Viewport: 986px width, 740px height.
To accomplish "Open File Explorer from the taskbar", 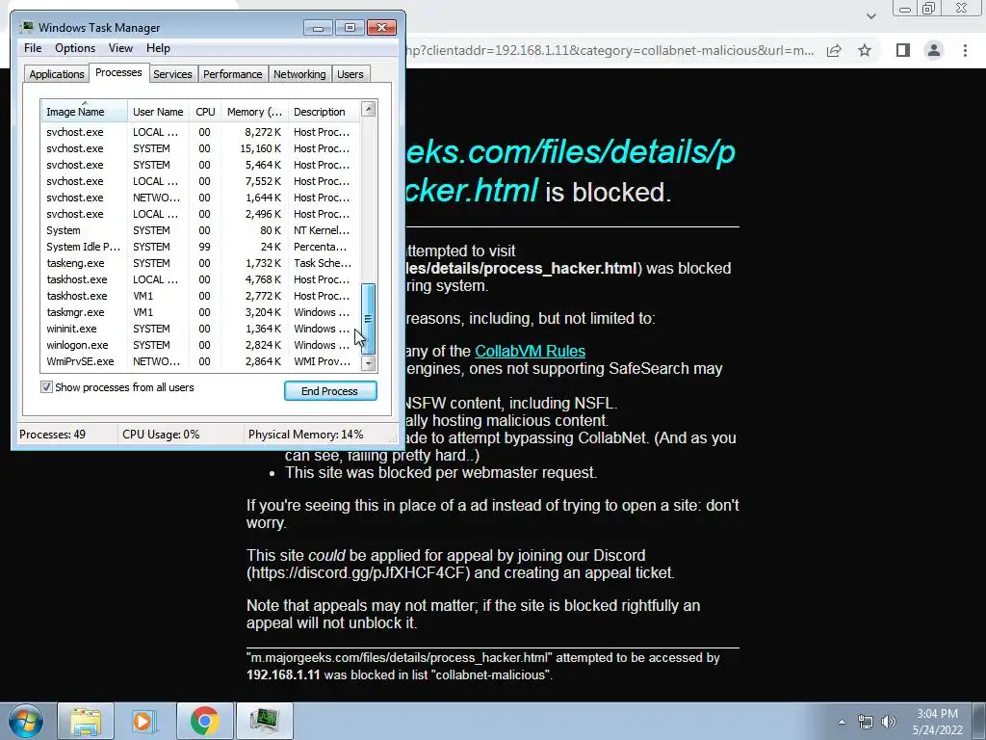I will 86,721.
